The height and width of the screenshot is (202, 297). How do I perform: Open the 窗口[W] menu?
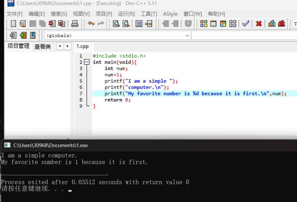pos(193,14)
